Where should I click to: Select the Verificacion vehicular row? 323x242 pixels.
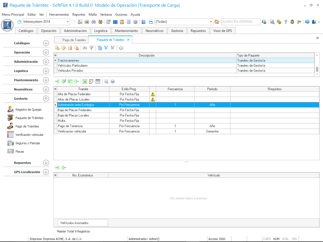pyautogui.click(x=72, y=131)
